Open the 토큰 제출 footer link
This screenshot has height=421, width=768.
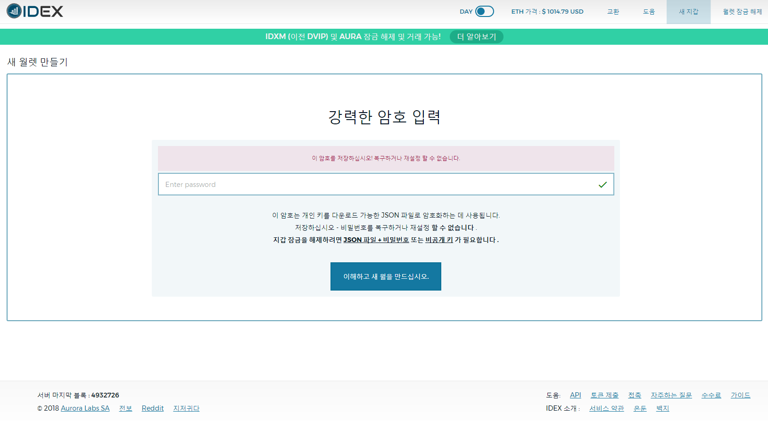click(x=604, y=395)
